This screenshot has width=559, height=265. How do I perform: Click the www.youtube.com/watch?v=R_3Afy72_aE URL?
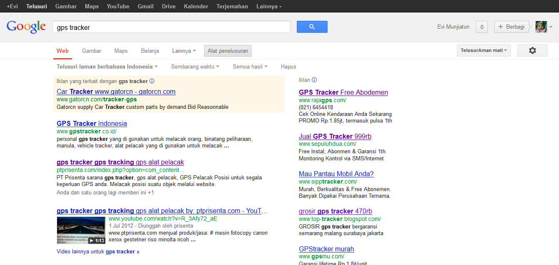(x=163, y=218)
